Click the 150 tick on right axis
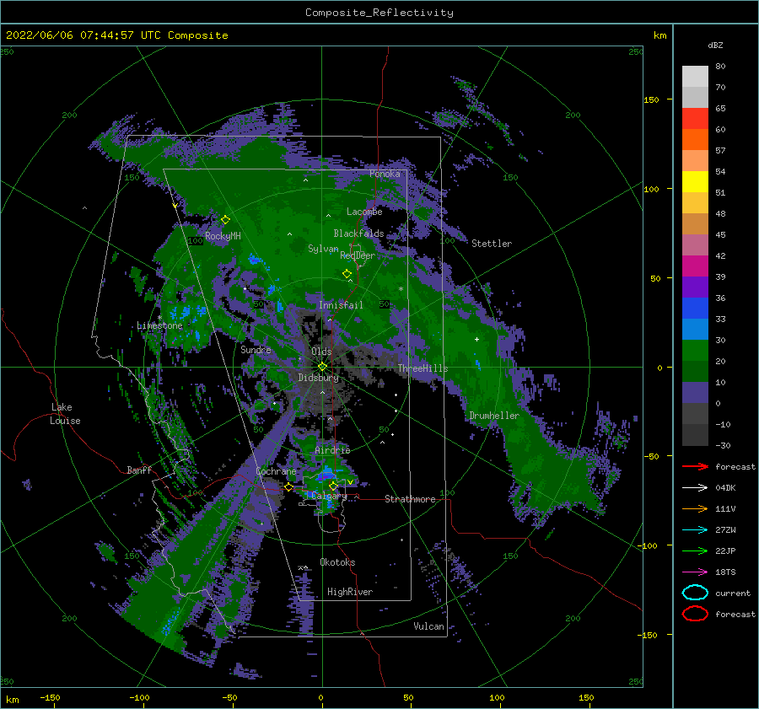The width and height of the screenshot is (759, 709). click(651, 99)
